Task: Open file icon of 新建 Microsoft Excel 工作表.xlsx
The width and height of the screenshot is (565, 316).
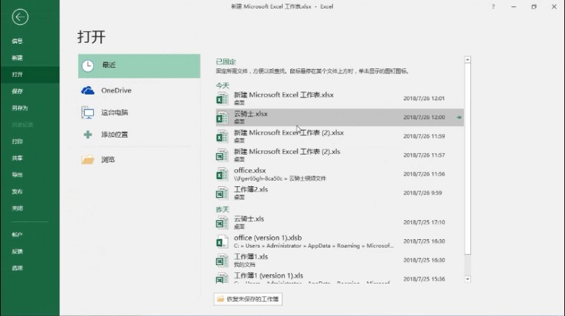Action: [x=222, y=98]
